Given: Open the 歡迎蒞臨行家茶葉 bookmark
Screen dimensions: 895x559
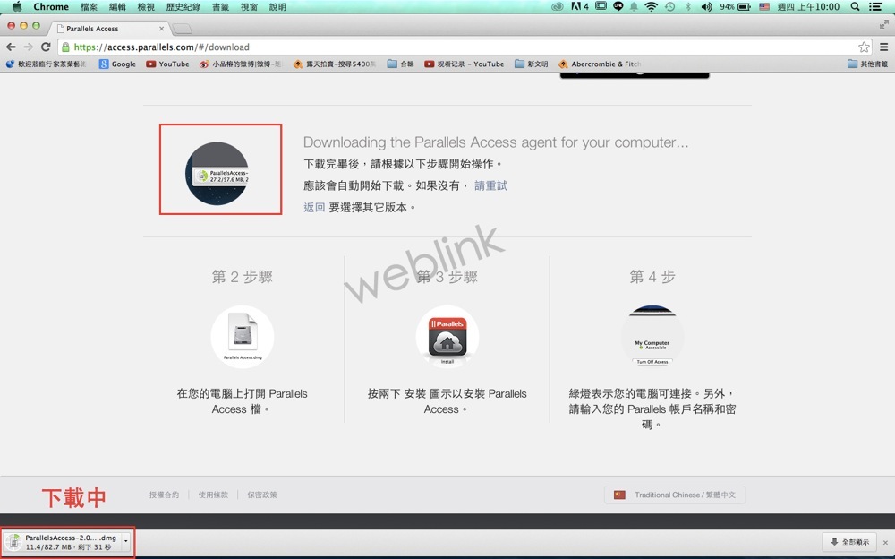Looking at the screenshot, I should click(47, 64).
